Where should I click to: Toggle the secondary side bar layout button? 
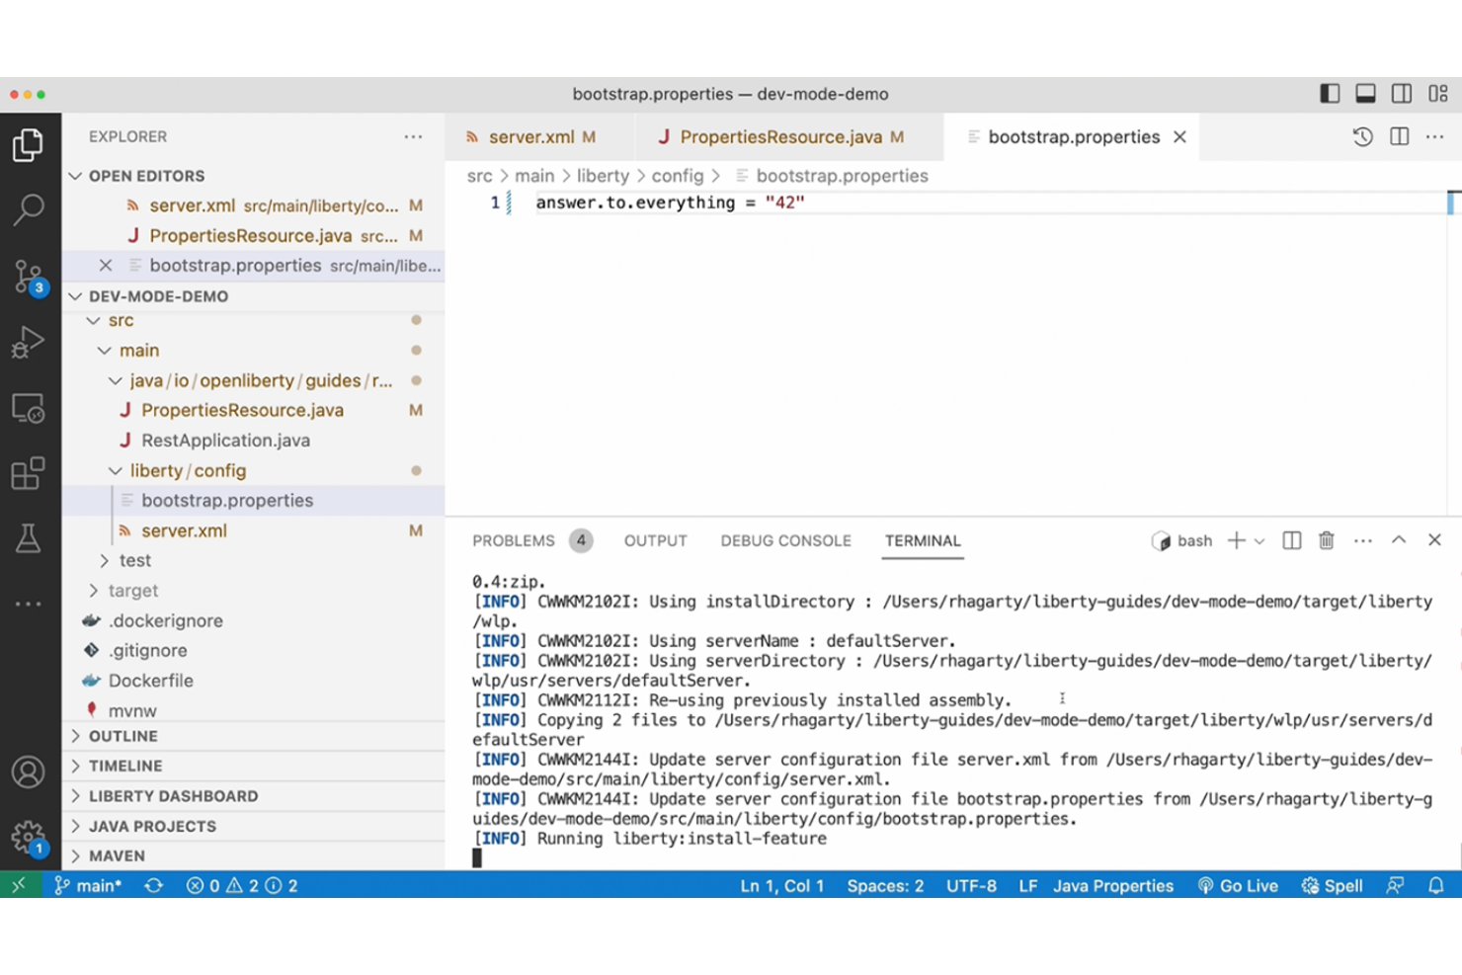pos(1402,94)
